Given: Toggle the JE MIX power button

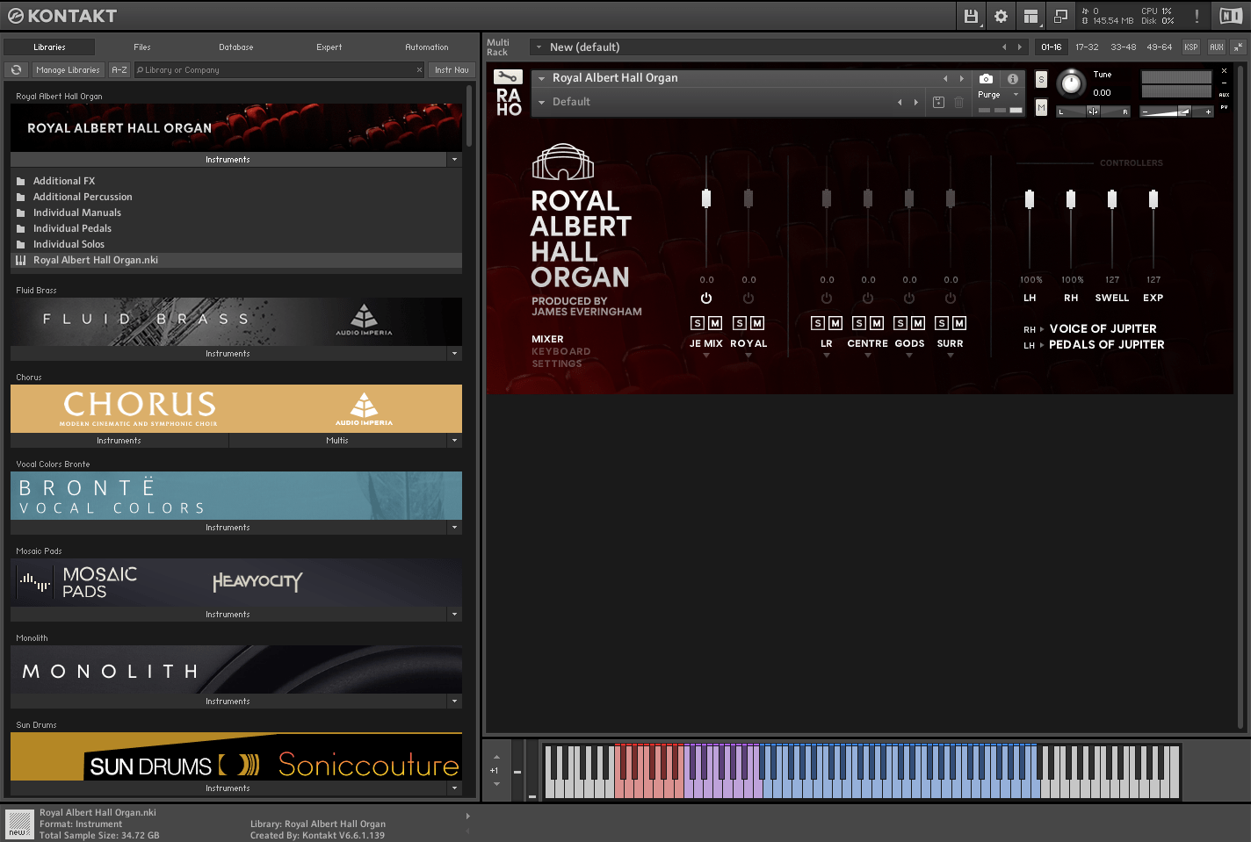Looking at the screenshot, I should point(706,299).
